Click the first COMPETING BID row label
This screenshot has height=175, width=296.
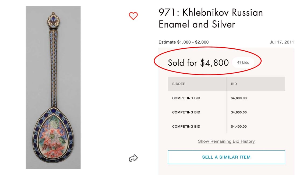(186, 98)
